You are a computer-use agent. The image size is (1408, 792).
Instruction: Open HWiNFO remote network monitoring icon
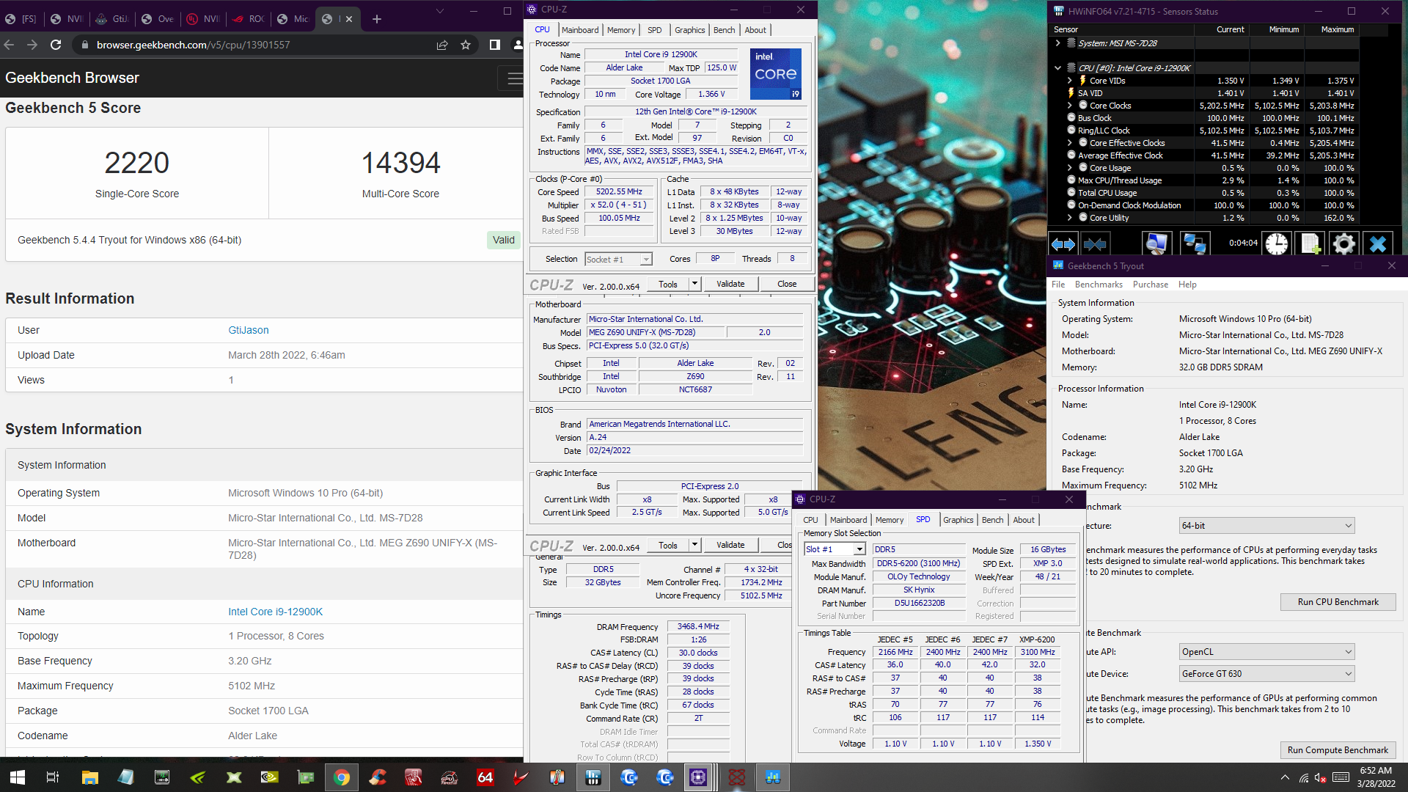click(x=1195, y=243)
